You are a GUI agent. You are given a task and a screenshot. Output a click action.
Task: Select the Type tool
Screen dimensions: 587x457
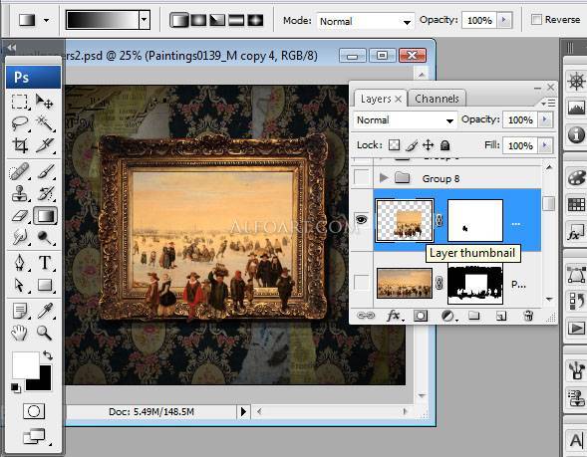click(x=45, y=263)
